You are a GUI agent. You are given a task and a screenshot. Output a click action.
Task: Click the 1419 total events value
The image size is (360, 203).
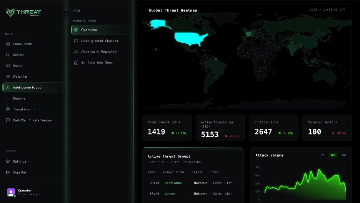157,131
